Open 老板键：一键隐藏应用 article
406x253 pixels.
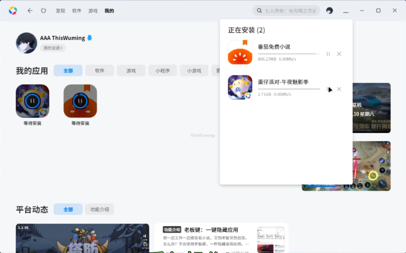pos(211,230)
